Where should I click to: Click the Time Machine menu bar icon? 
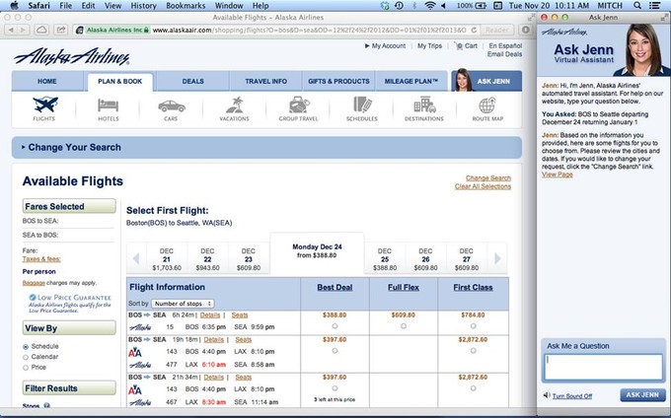click(x=399, y=6)
